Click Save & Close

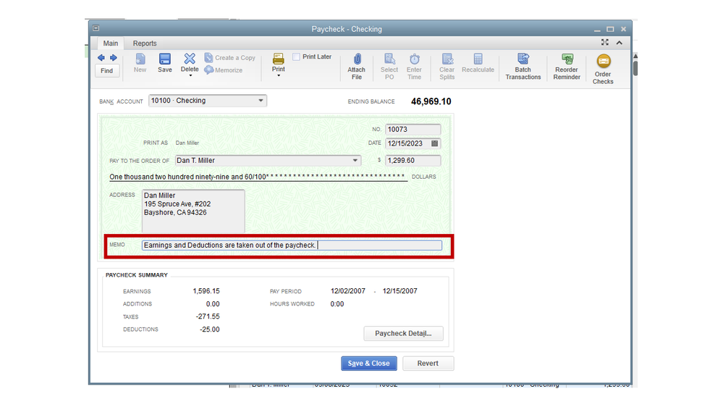[x=369, y=364]
